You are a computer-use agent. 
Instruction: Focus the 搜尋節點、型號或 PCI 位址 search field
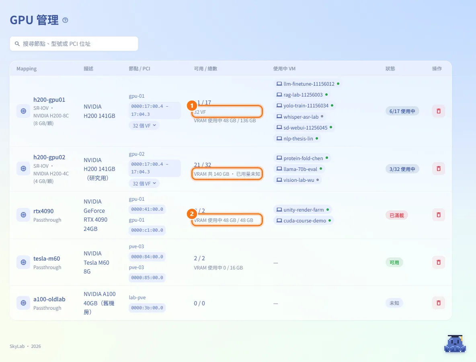(x=74, y=44)
